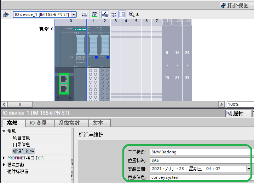Select the module in slot 2
Image resolution: width=254 pixels, height=183 pixels.
click(x=105, y=63)
